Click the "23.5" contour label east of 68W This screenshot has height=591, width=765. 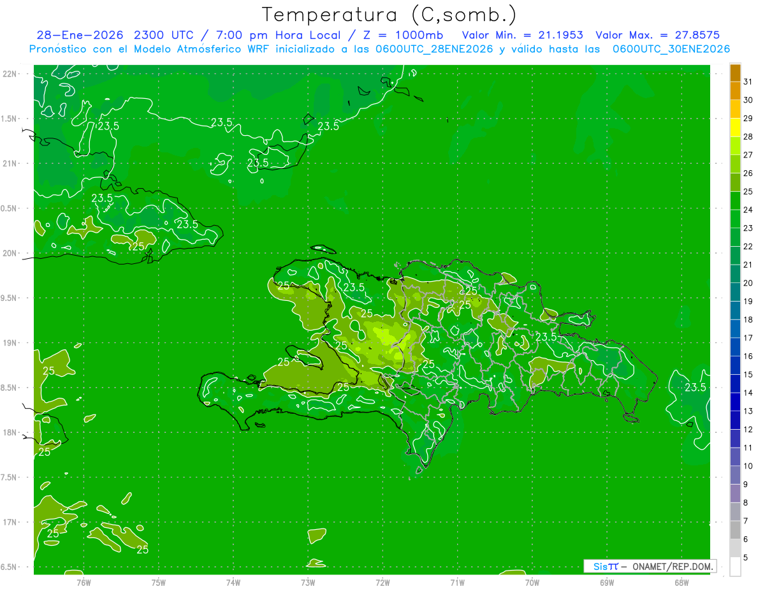695,388
